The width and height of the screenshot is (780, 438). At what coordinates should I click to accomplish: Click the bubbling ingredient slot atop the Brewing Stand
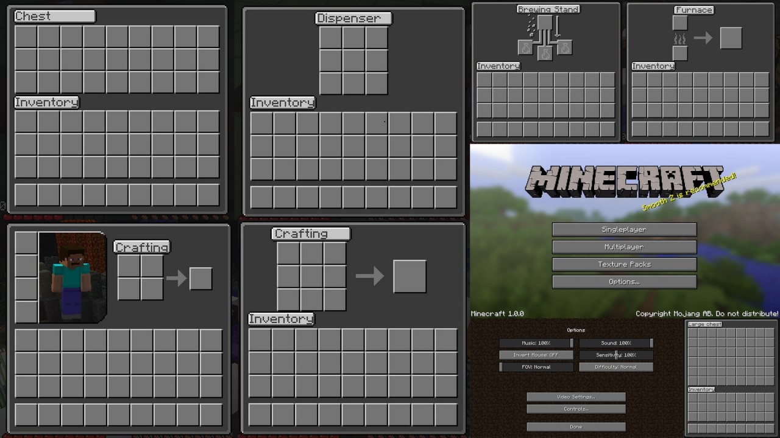coord(545,22)
